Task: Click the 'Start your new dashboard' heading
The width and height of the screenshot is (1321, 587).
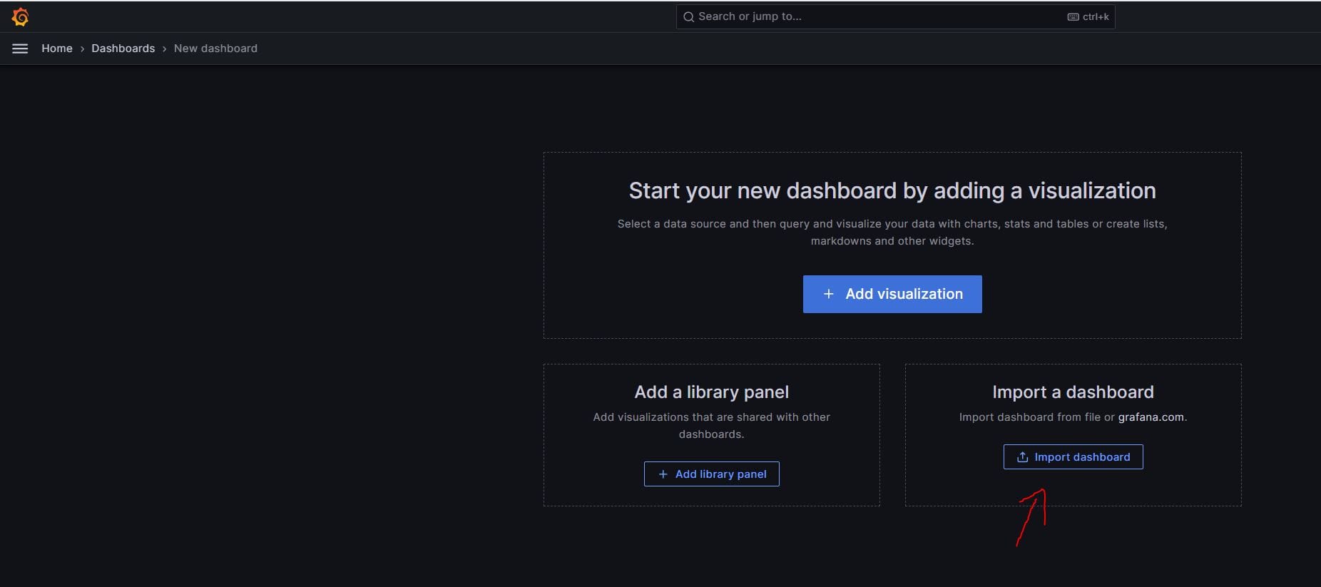Action: click(892, 191)
